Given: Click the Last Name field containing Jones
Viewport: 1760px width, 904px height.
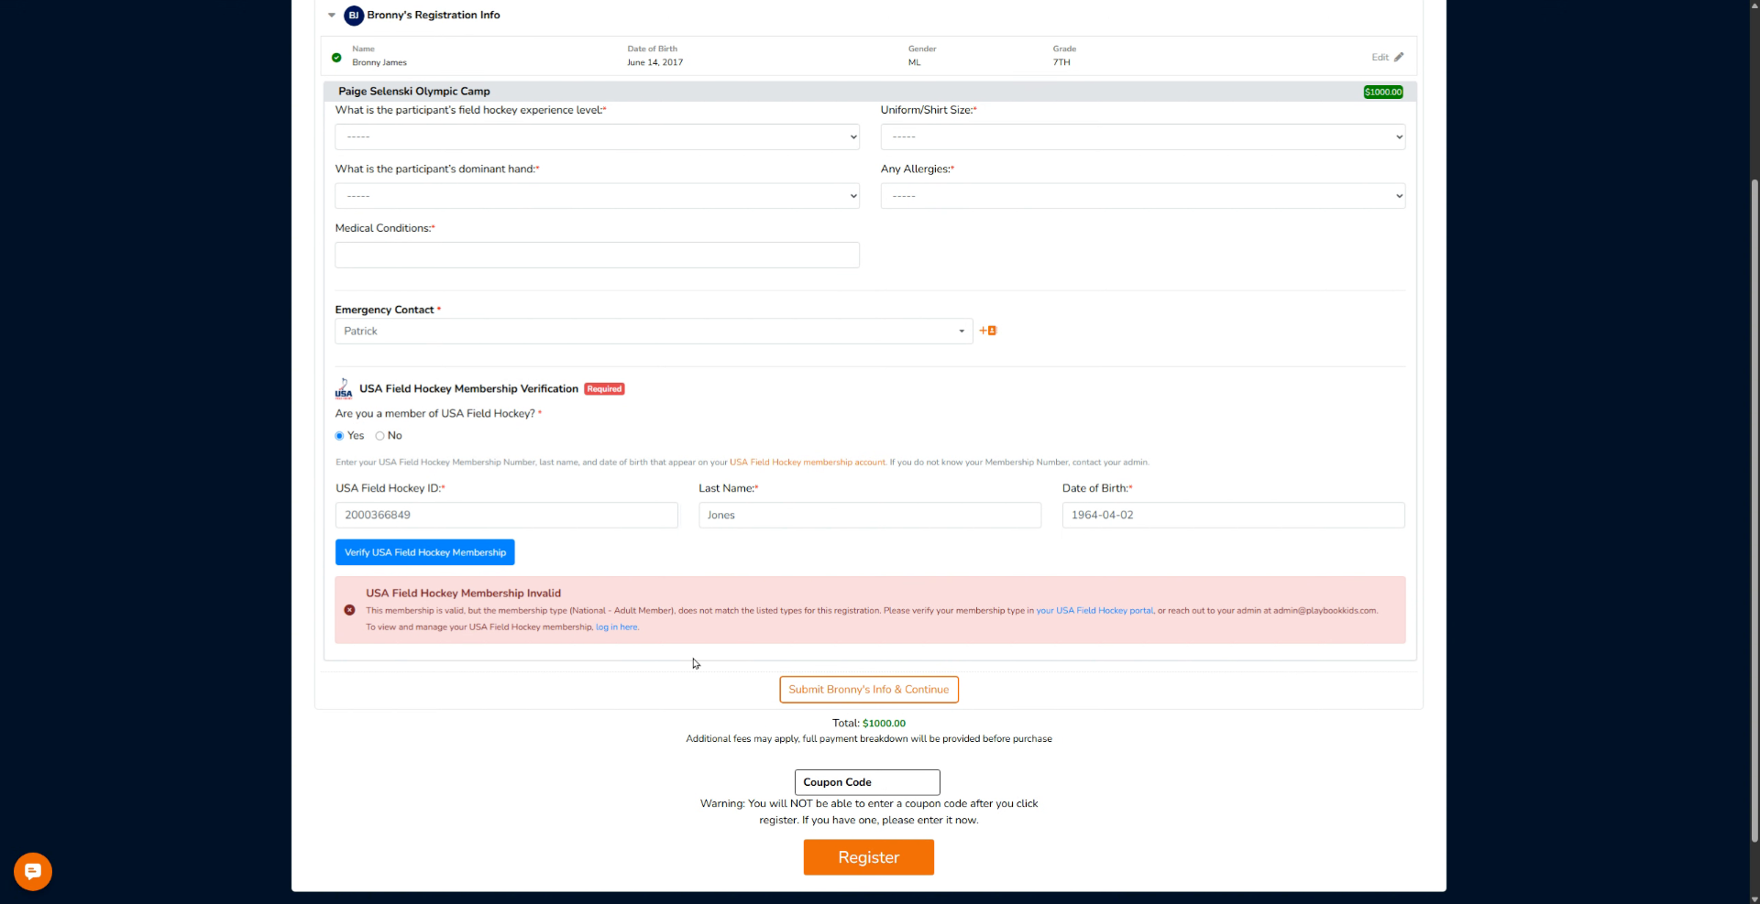Looking at the screenshot, I should 870,515.
